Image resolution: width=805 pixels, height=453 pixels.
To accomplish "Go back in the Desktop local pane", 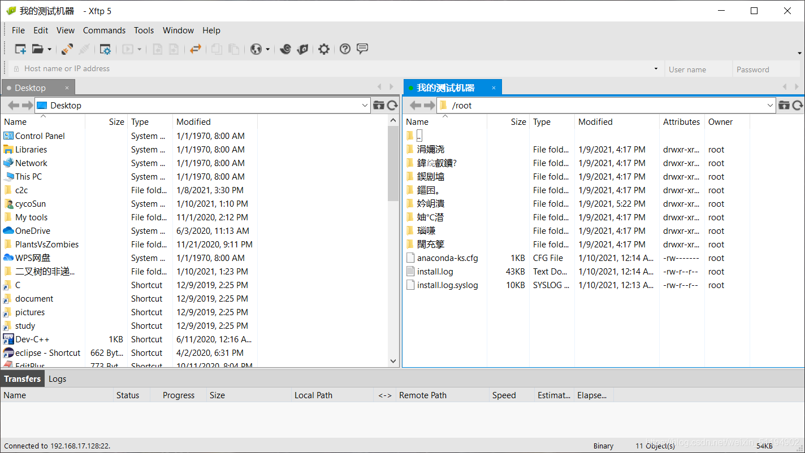I will (x=14, y=105).
